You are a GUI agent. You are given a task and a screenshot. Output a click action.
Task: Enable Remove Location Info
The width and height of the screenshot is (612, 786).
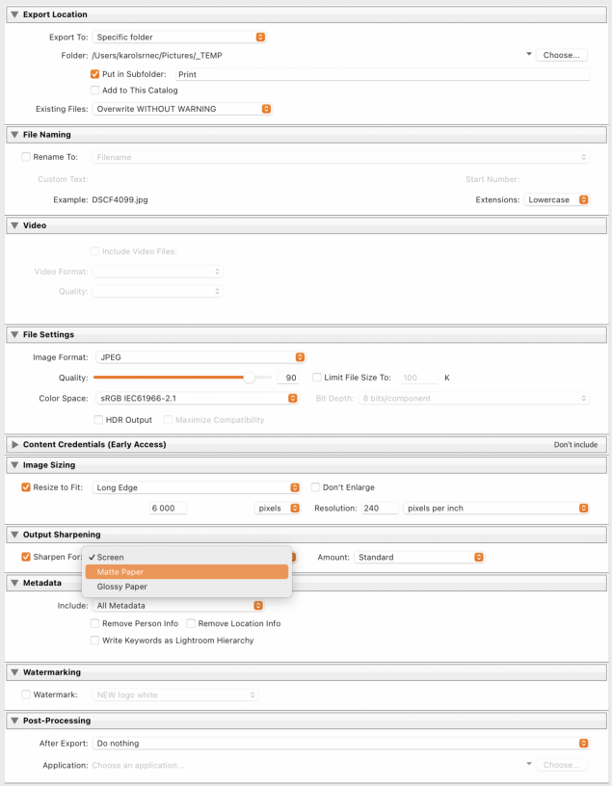(191, 623)
